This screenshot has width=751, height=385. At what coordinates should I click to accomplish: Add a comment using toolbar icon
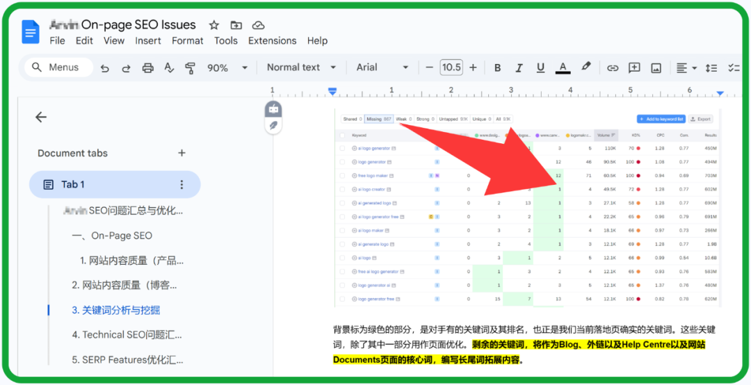point(634,68)
